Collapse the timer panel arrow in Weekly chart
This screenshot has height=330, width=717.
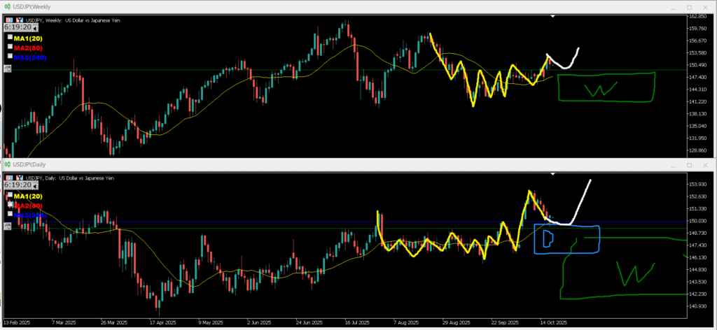click(x=35, y=28)
